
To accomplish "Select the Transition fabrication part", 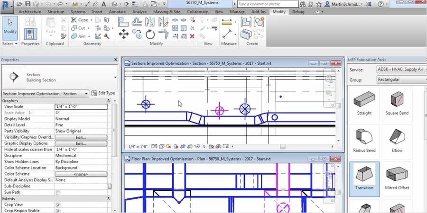I will [364, 179].
